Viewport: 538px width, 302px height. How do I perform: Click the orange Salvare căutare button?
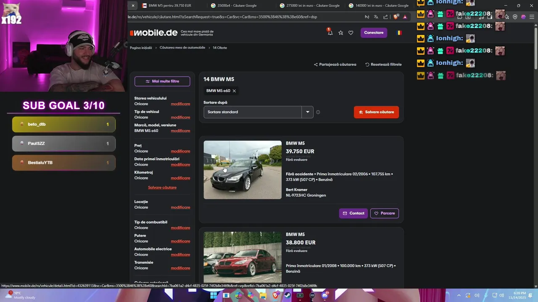(376, 112)
